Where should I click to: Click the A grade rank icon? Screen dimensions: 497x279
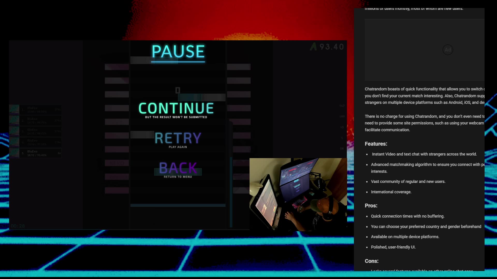pos(313,47)
